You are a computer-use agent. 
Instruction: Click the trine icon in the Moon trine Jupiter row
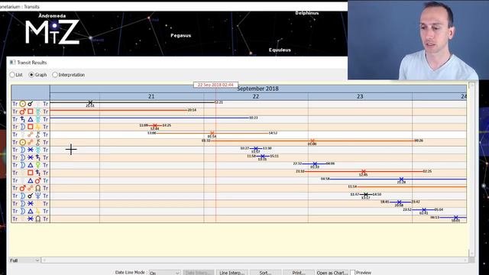click(x=31, y=211)
